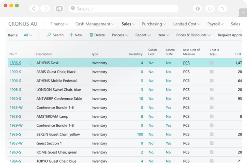Click inventory value 10 for ANTWERP row
This screenshot has height=167, width=247.
[x=141, y=98]
